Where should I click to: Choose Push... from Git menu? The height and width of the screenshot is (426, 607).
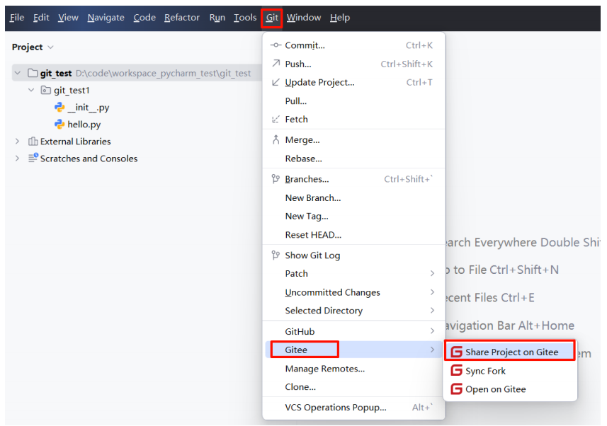coord(353,64)
